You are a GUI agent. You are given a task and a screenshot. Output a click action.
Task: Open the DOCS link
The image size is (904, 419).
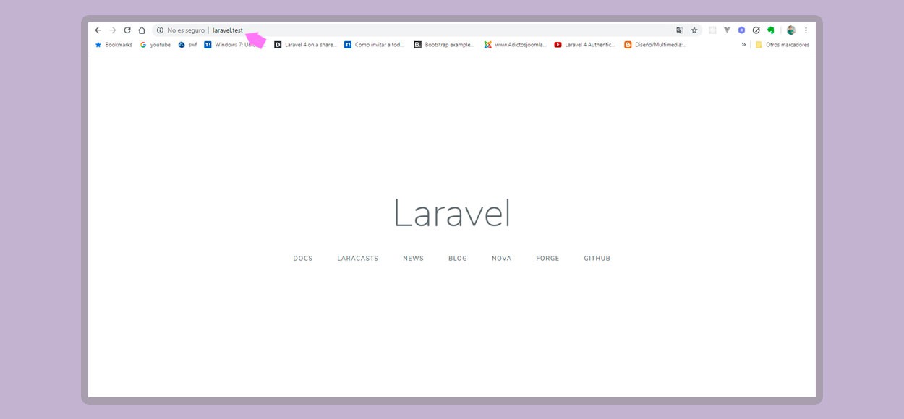coord(303,259)
